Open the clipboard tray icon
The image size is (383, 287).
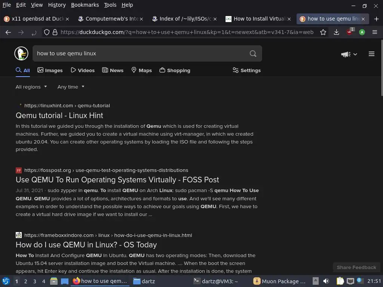[340, 281]
